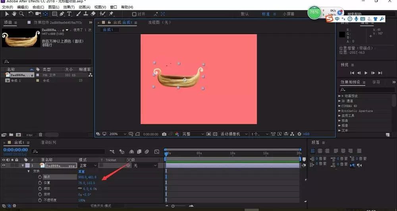Toggle the viewer lock icon on 合成 tab

pos(109,22)
